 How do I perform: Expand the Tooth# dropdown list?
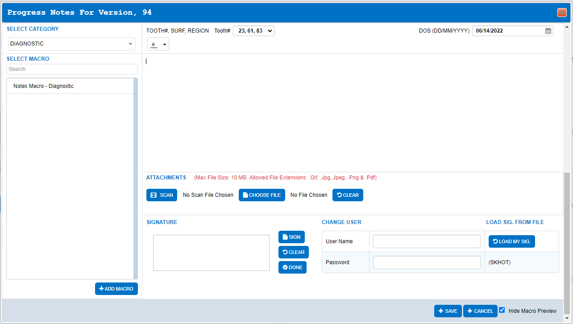tap(253, 31)
